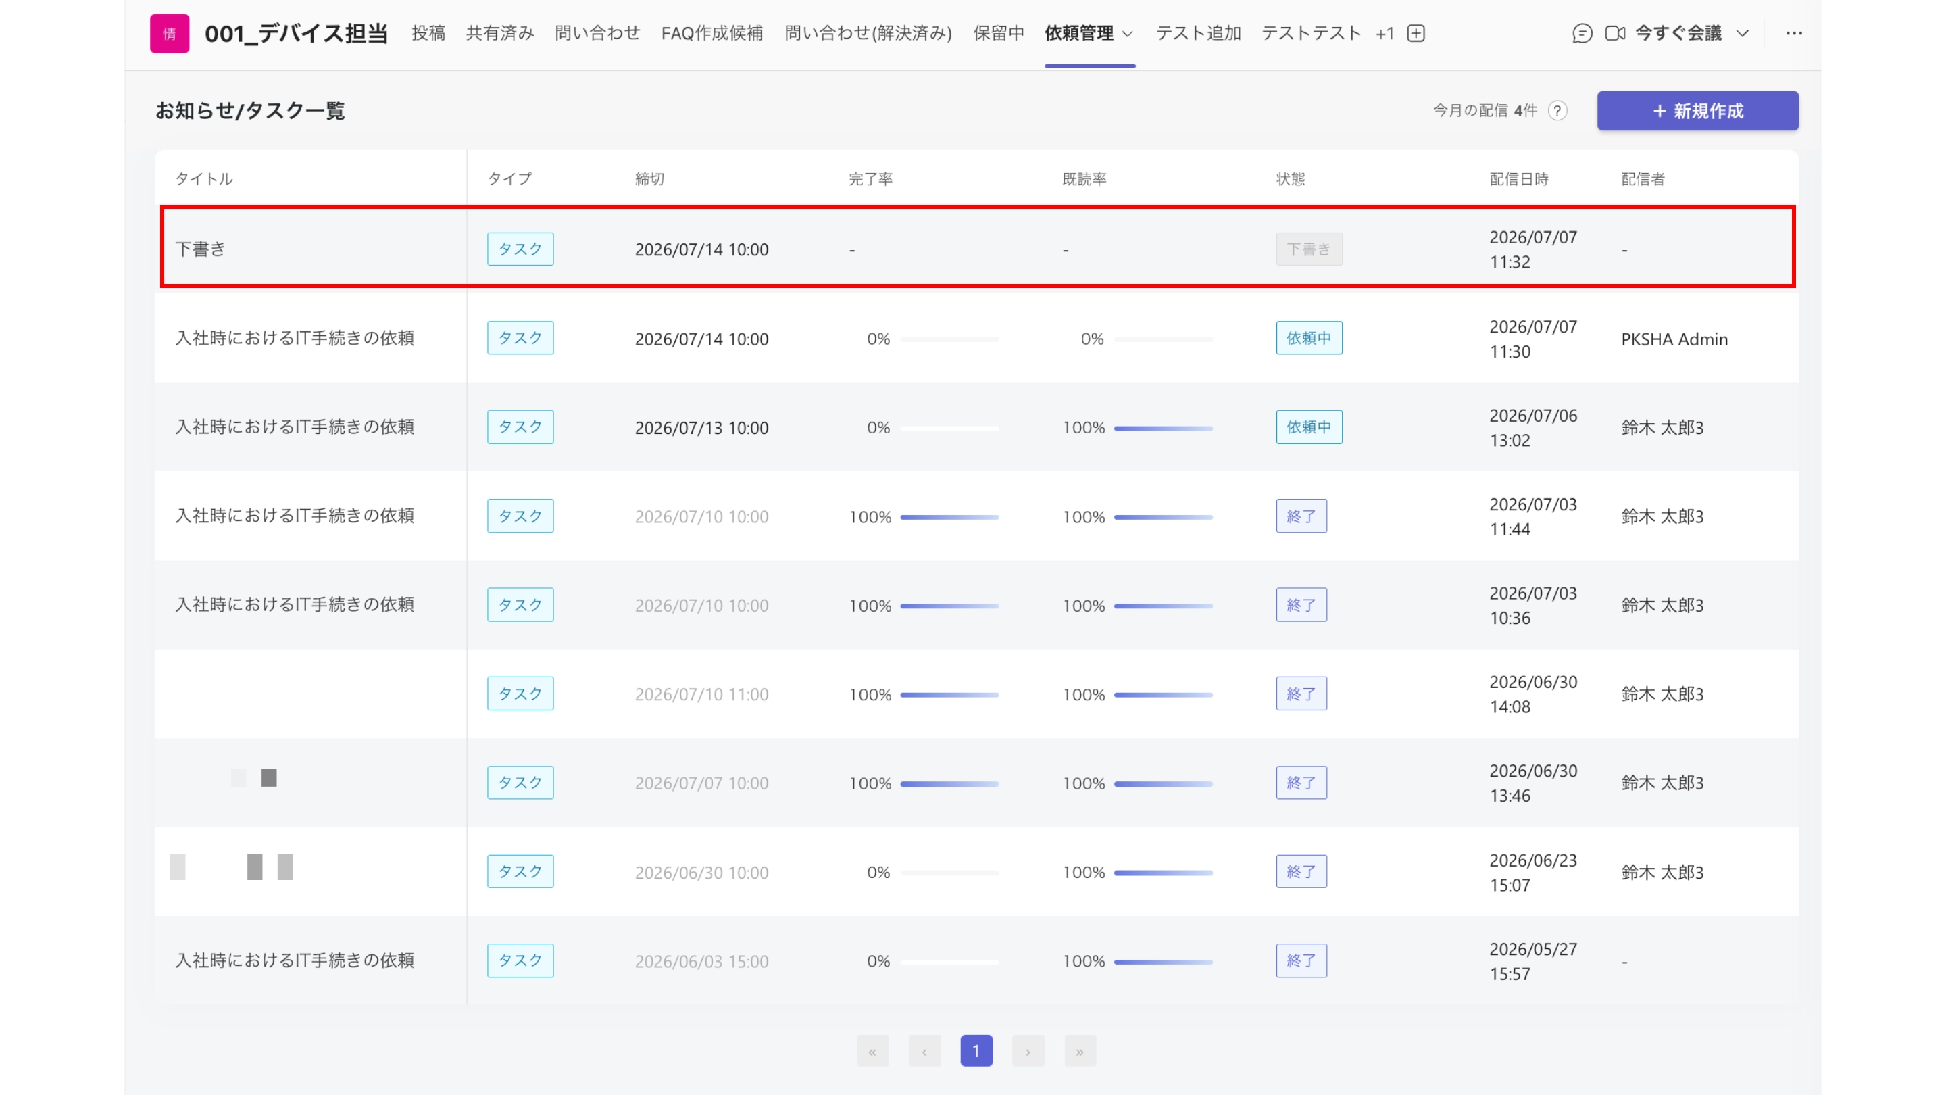Click the 締切 column header
The image size is (1946, 1095).
pyautogui.click(x=649, y=179)
